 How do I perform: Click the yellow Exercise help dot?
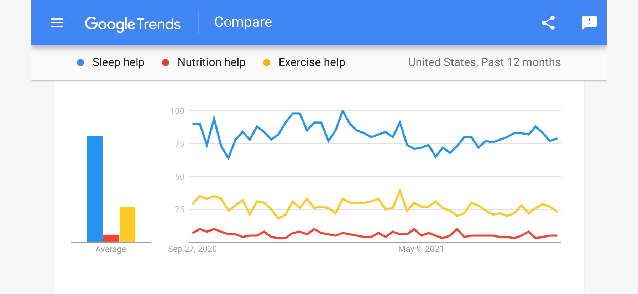[267, 62]
